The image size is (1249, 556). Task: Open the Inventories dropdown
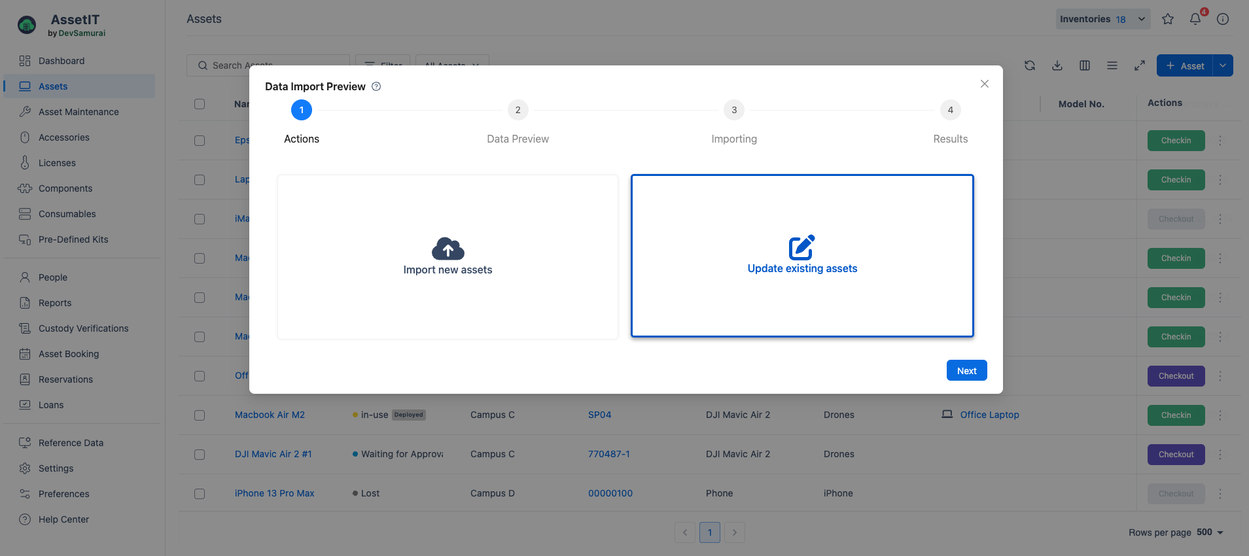click(1102, 19)
